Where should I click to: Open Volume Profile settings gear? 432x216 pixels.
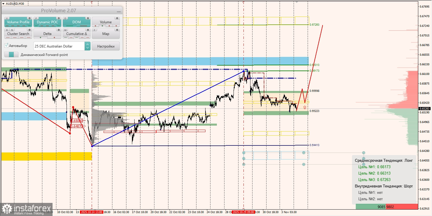29,18
